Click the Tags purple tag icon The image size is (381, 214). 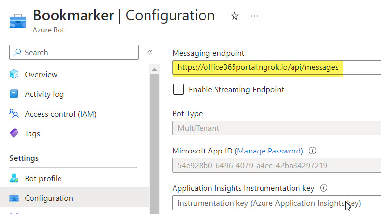coord(14,133)
